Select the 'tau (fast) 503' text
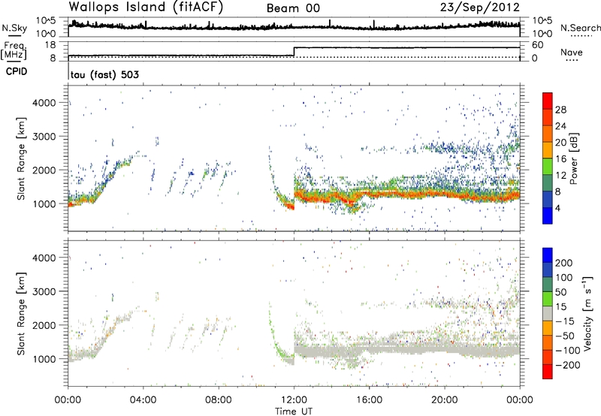 click(x=104, y=74)
